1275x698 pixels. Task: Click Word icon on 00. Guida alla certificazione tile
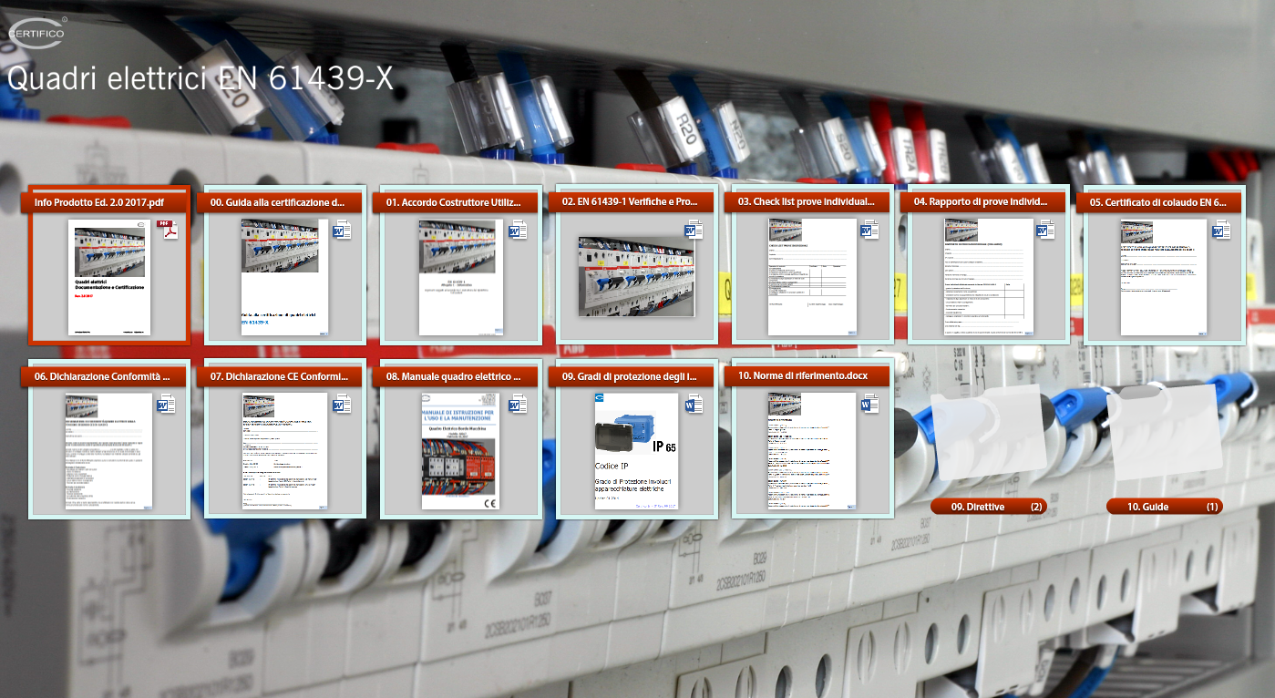(x=343, y=231)
